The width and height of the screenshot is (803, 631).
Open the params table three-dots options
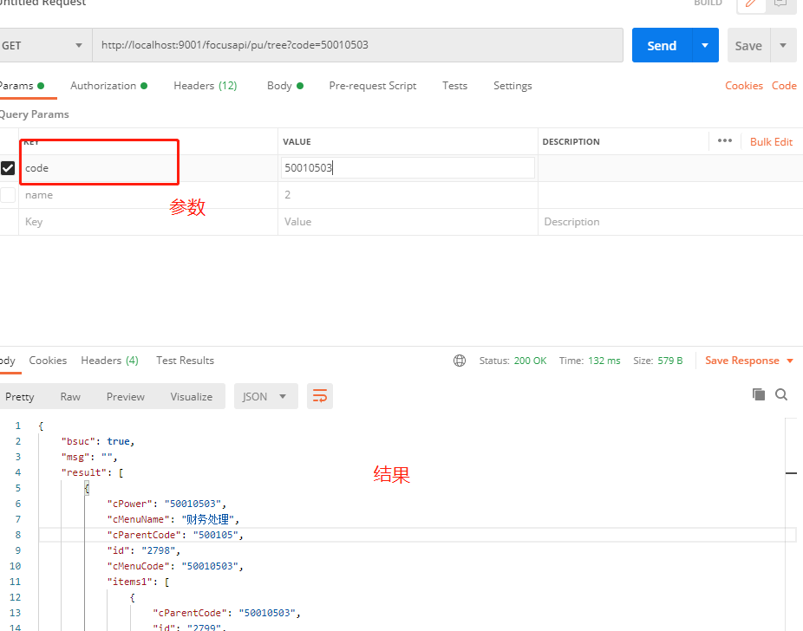(x=725, y=140)
